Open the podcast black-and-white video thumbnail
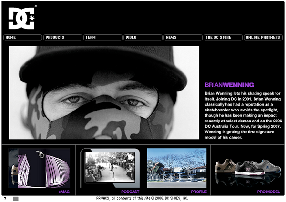Image resolution: width=286 pixels, height=202 pixels. (110, 168)
